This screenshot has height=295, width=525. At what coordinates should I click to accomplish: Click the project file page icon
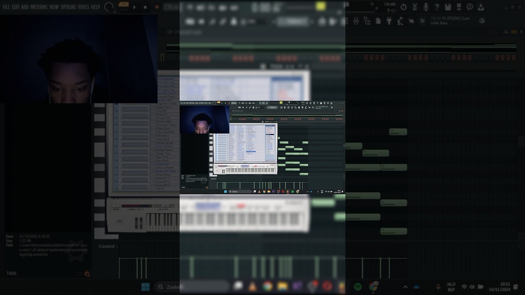(x=378, y=21)
